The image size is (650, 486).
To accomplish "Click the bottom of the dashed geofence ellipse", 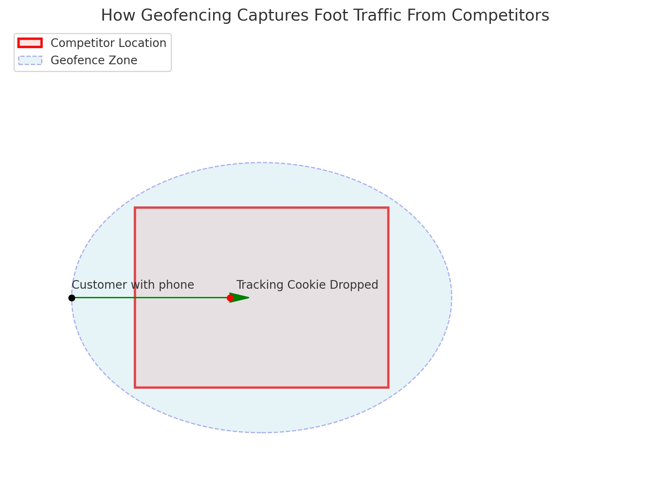I will (262, 432).
